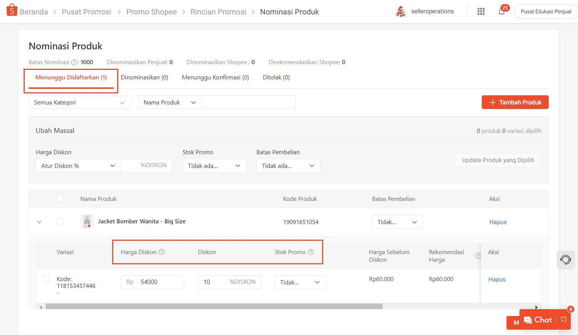578x335 pixels.
Task: Switch to the Ditolak (0) tab
Action: click(276, 77)
